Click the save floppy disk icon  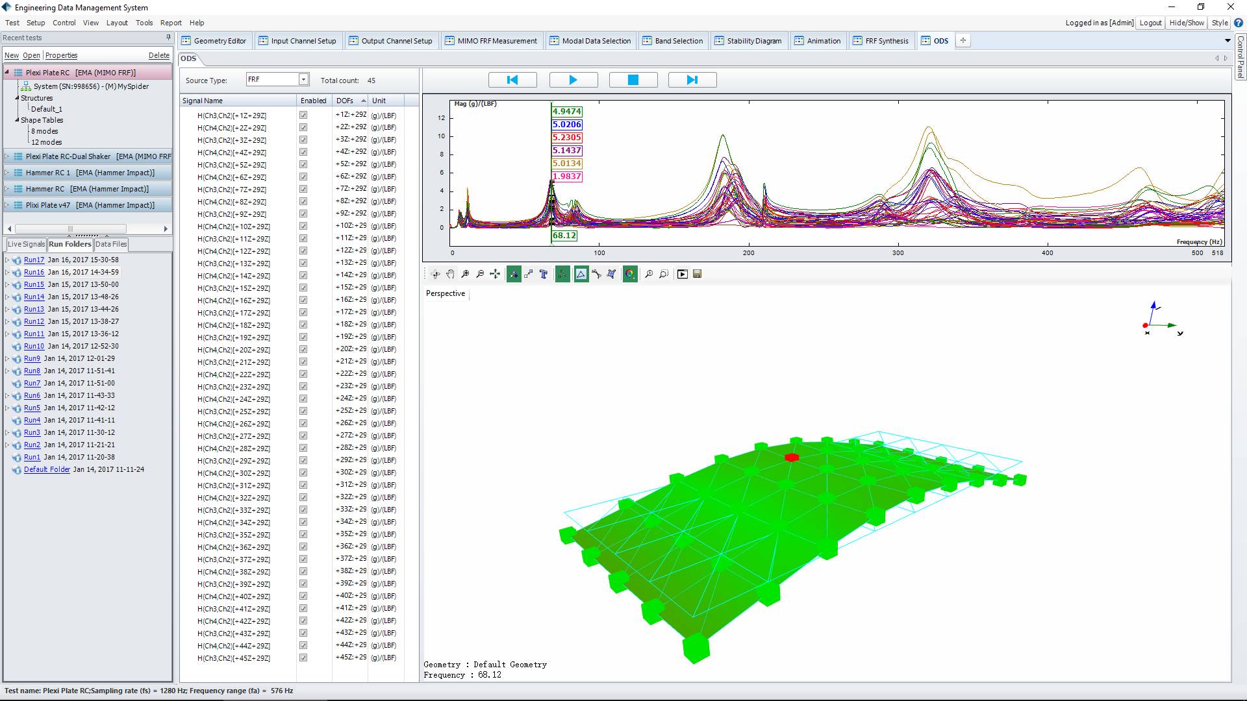coord(697,274)
